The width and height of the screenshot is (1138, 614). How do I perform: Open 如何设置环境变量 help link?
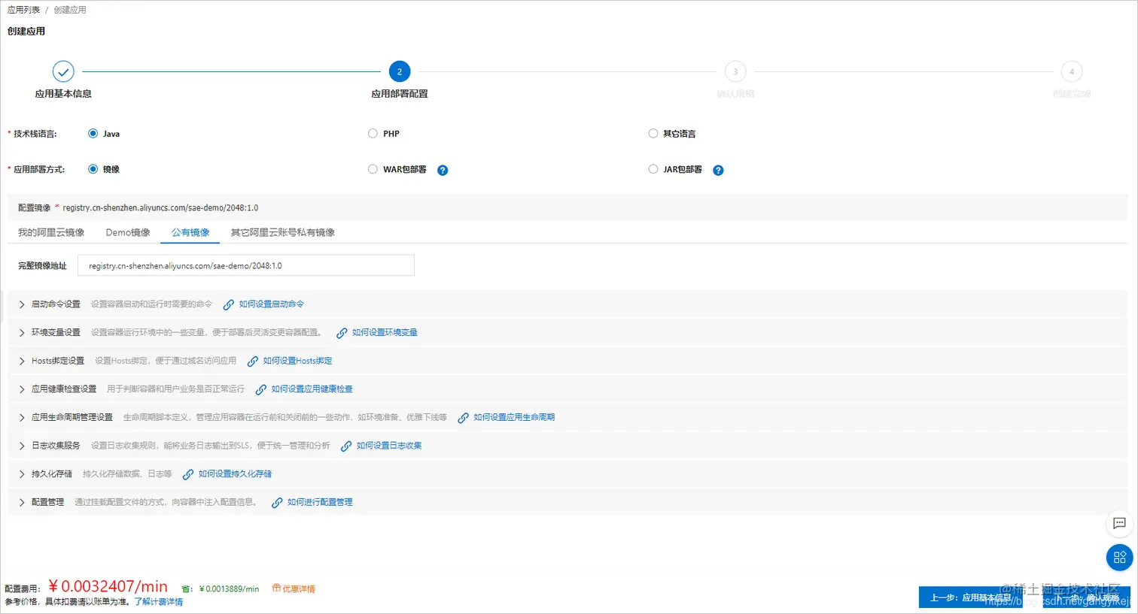tap(385, 332)
